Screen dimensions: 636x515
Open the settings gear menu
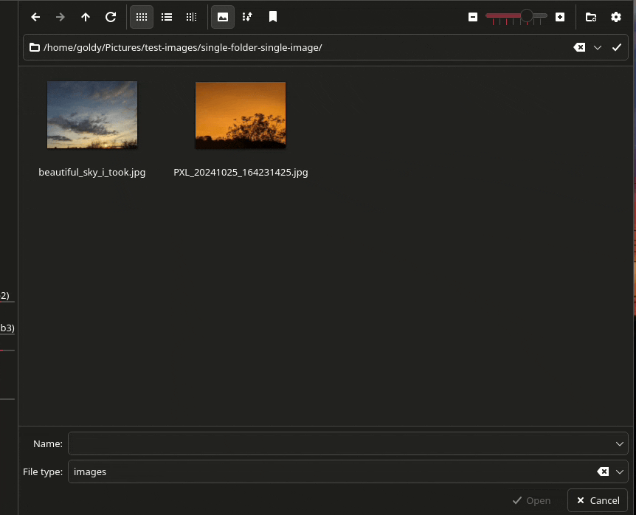[x=616, y=17]
